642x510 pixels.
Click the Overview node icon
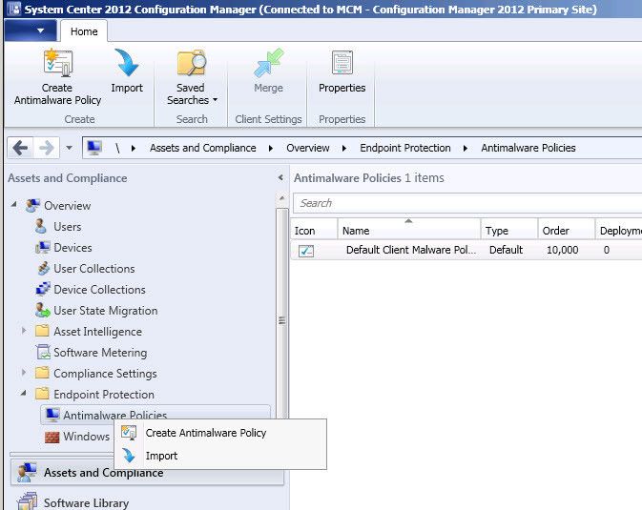coord(32,206)
